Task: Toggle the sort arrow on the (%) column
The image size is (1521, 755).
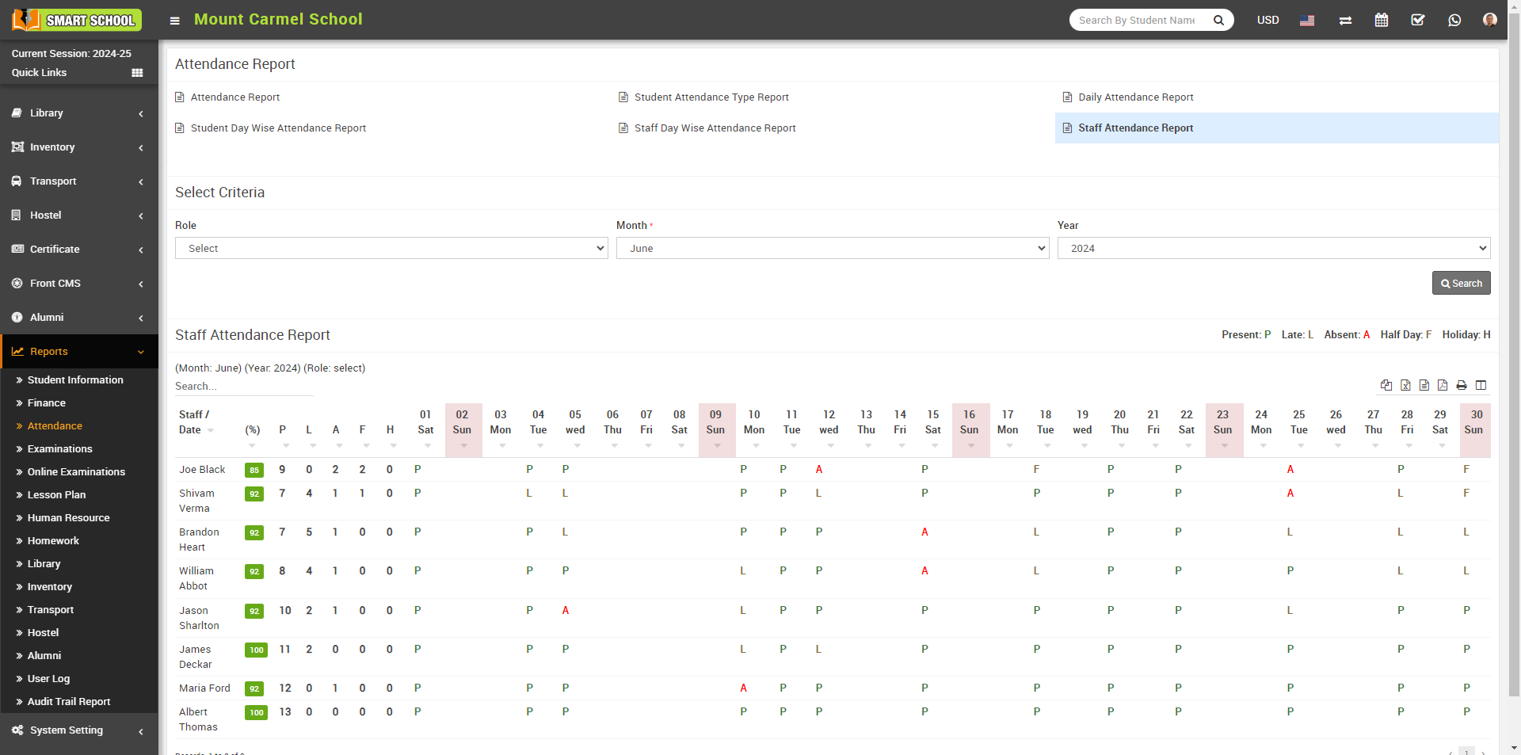Action: tap(253, 446)
